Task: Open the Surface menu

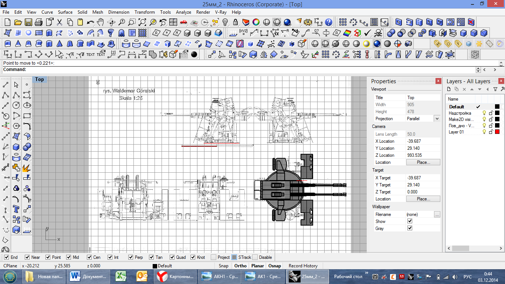Action: pos(65,12)
